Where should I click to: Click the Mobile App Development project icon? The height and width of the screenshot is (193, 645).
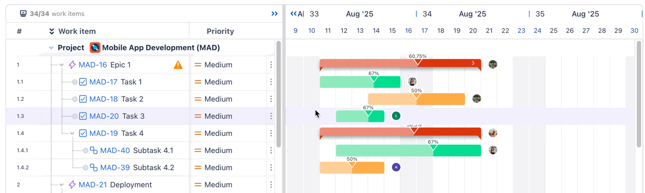95,48
